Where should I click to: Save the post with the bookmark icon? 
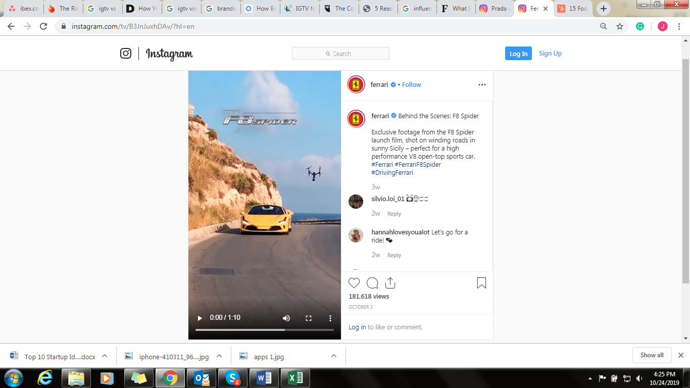click(481, 283)
